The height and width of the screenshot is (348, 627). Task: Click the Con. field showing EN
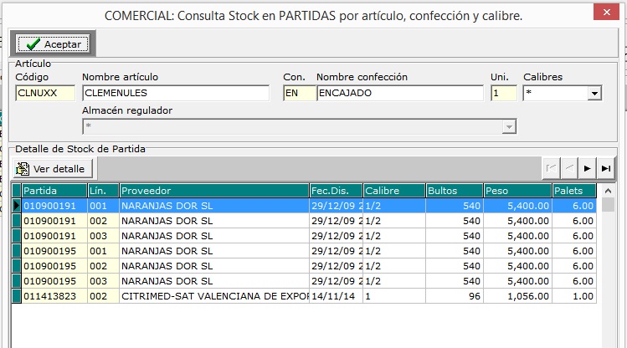(x=296, y=94)
